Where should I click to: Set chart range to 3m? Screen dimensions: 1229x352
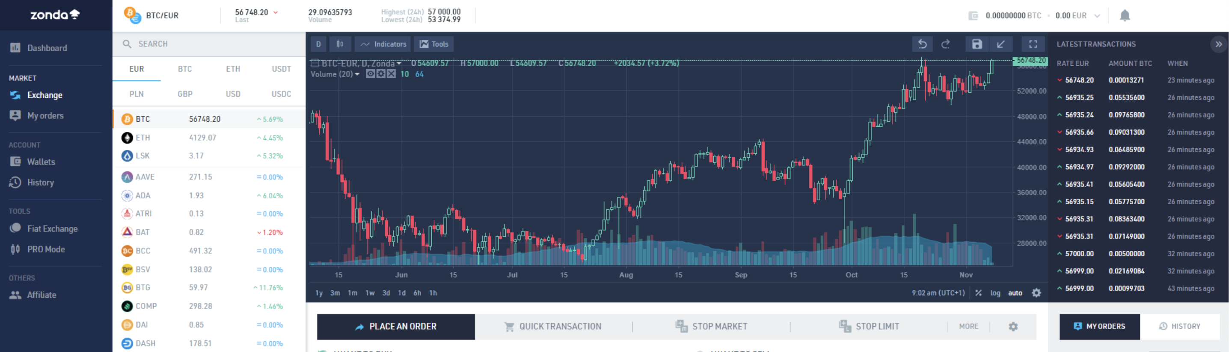pos(335,293)
